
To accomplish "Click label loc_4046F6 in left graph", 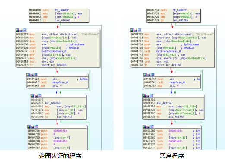I will tap(53, 103).
